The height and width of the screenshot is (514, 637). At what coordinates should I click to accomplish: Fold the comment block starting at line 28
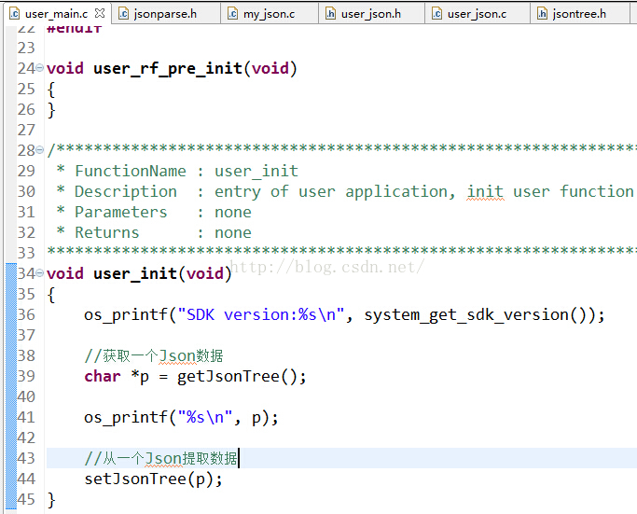(40, 151)
